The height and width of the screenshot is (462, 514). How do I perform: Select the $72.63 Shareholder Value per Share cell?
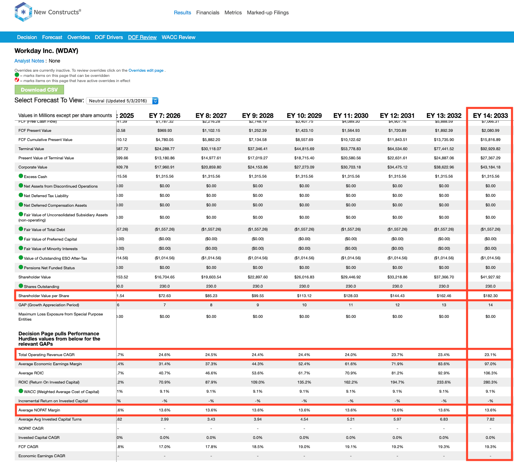pyautogui.click(x=165, y=296)
